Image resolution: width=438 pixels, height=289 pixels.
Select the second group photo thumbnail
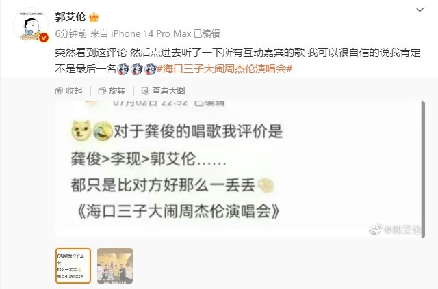click(115, 266)
